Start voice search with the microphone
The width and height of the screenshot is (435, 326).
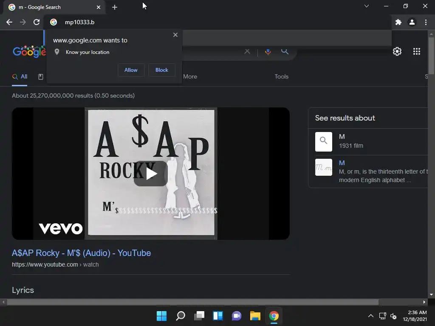pos(268,51)
